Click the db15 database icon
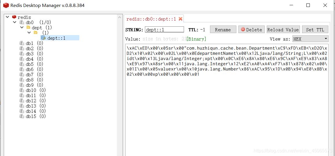 (x=22, y=116)
